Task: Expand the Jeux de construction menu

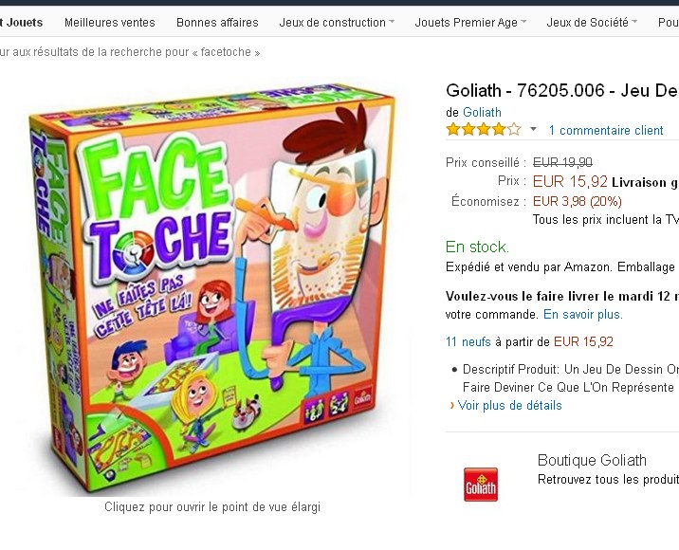Action: pos(337,23)
